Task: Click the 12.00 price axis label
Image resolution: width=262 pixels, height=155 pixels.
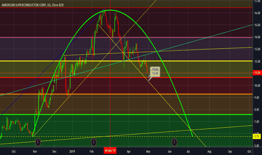Action: 257,61
